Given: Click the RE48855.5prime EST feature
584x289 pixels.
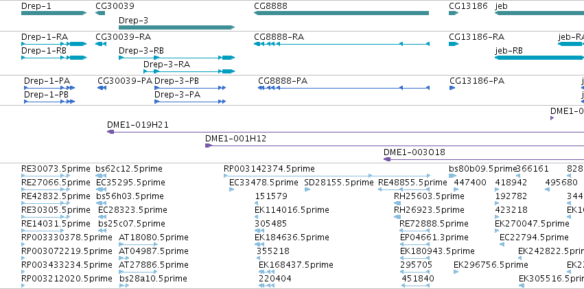Looking at the screenshot, I should [404, 189].
